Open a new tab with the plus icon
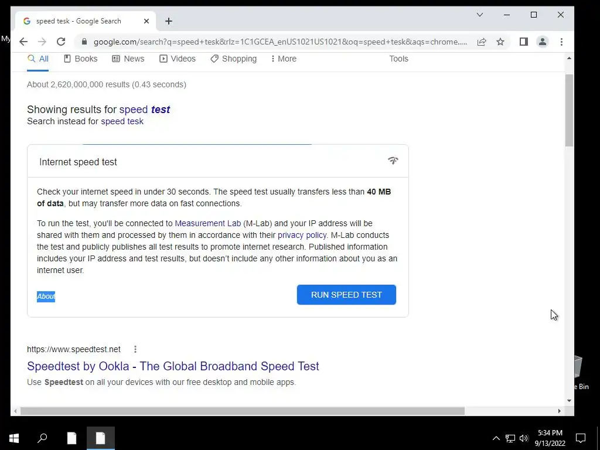This screenshot has height=450, width=600. [x=169, y=21]
